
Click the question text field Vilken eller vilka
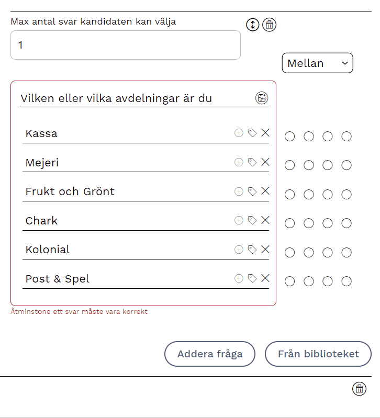(x=133, y=98)
